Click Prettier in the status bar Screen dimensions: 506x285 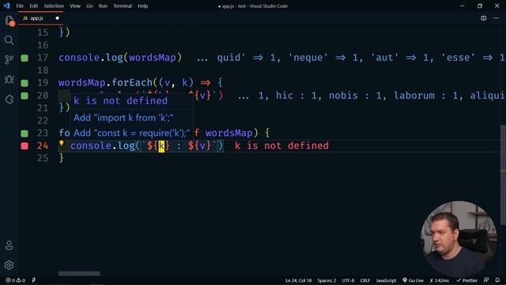coord(466,280)
